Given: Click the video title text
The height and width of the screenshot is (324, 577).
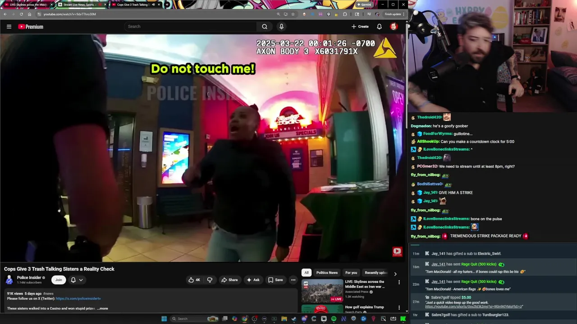Looking at the screenshot, I should click(x=59, y=269).
